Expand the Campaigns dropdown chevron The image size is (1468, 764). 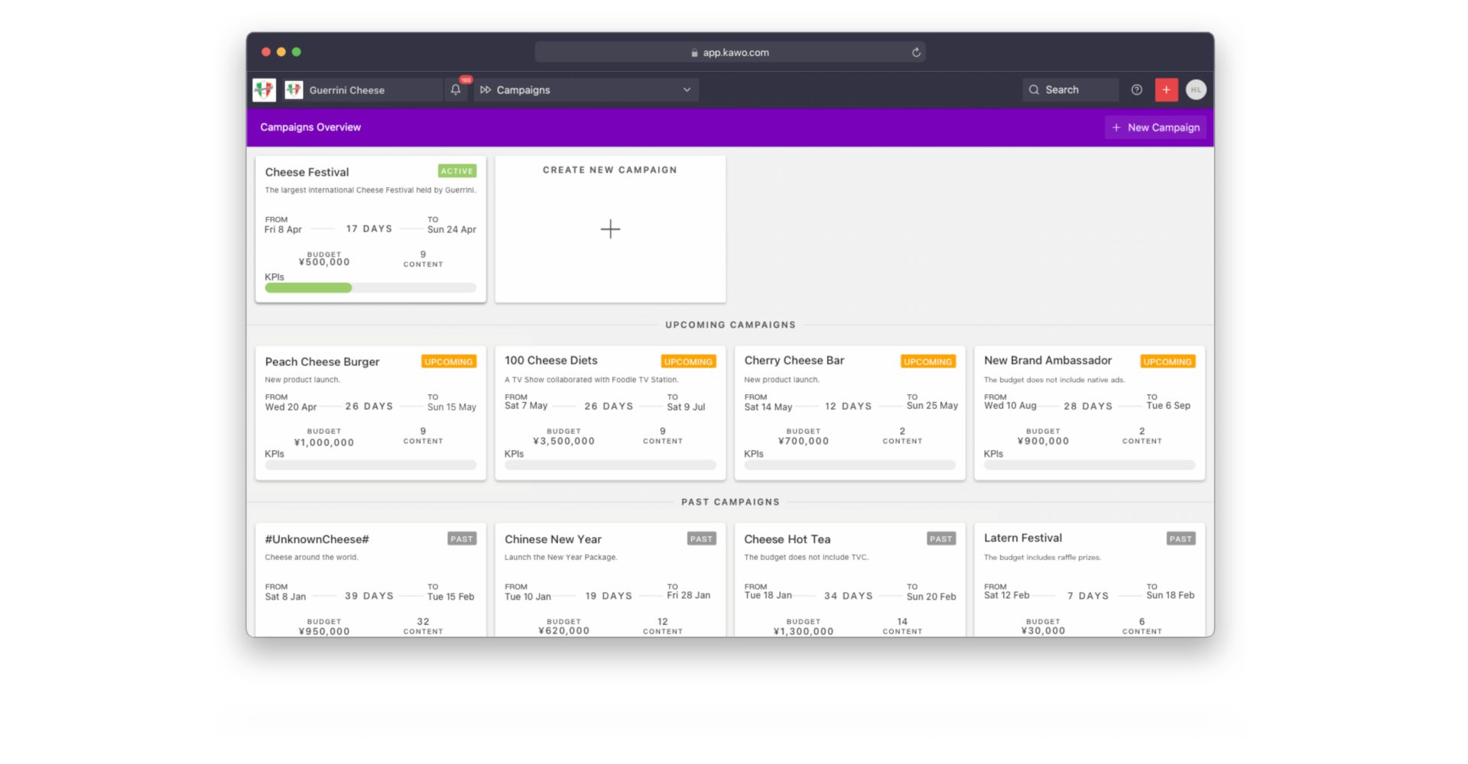click(687, 90)
